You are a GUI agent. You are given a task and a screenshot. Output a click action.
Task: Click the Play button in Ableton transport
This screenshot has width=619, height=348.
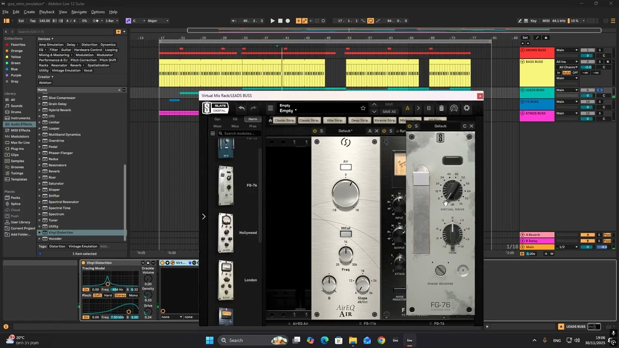pos(272,21)
